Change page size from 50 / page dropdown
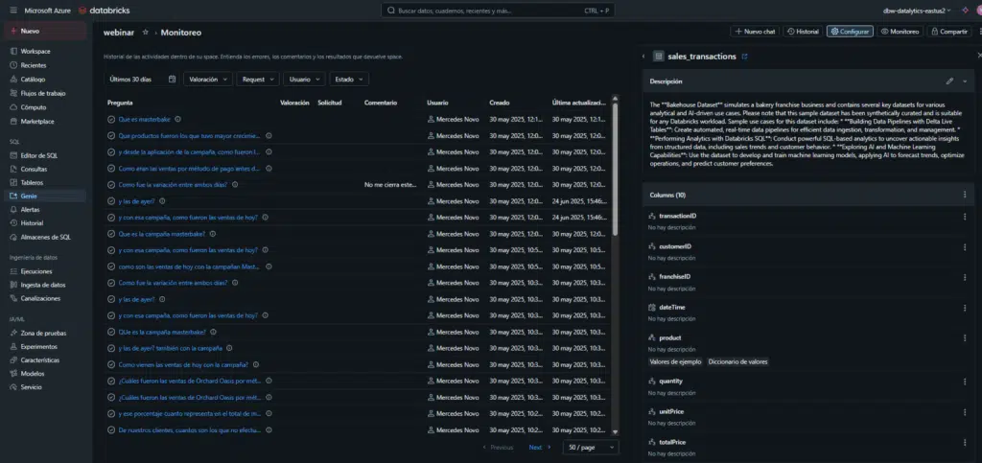Image resolution: width=982 pixels, height=463 pixels. click(591, 447)
